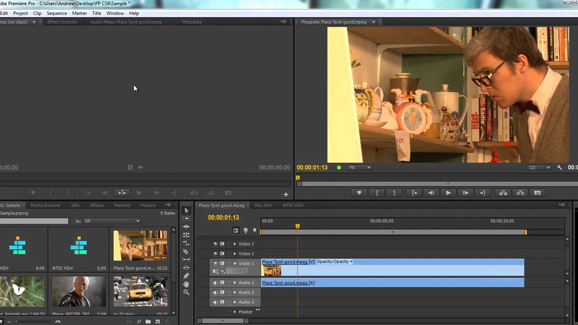Expand the Master track
The width and height of the screenshot is (578, 325).
[x=235, y=312]
